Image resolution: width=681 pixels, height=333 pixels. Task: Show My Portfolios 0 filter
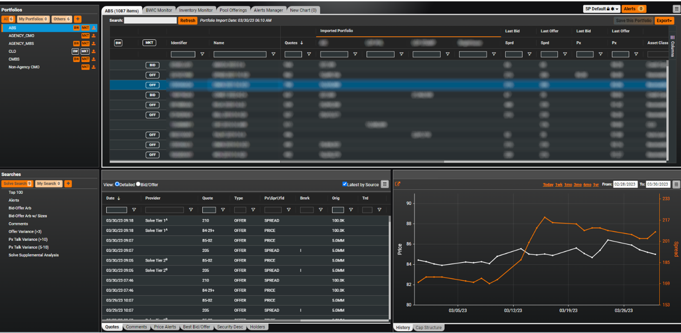pyautogui.click(x=33, y=19)
